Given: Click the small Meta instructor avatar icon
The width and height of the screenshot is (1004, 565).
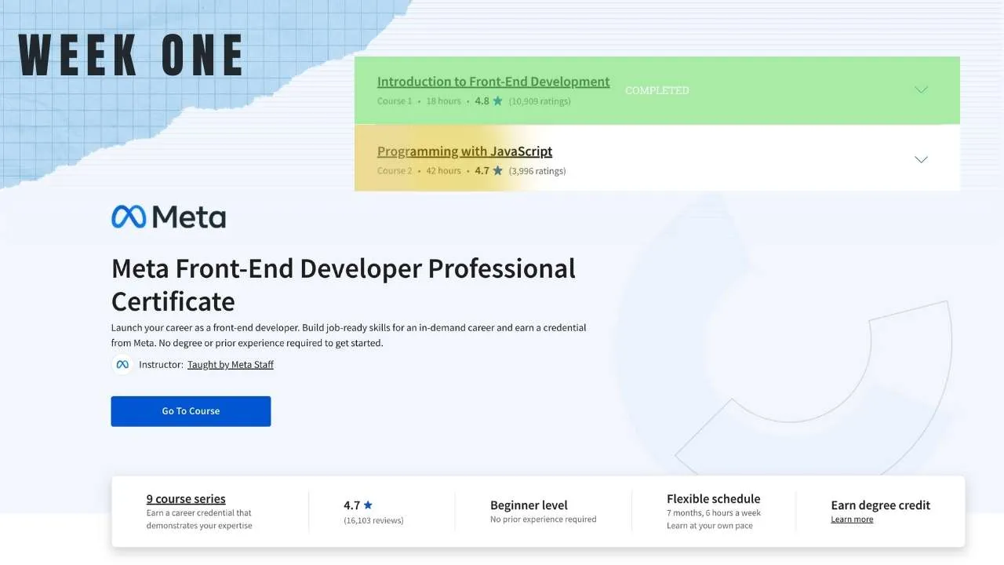Looking at the screenshot, I should pos(122,365).
